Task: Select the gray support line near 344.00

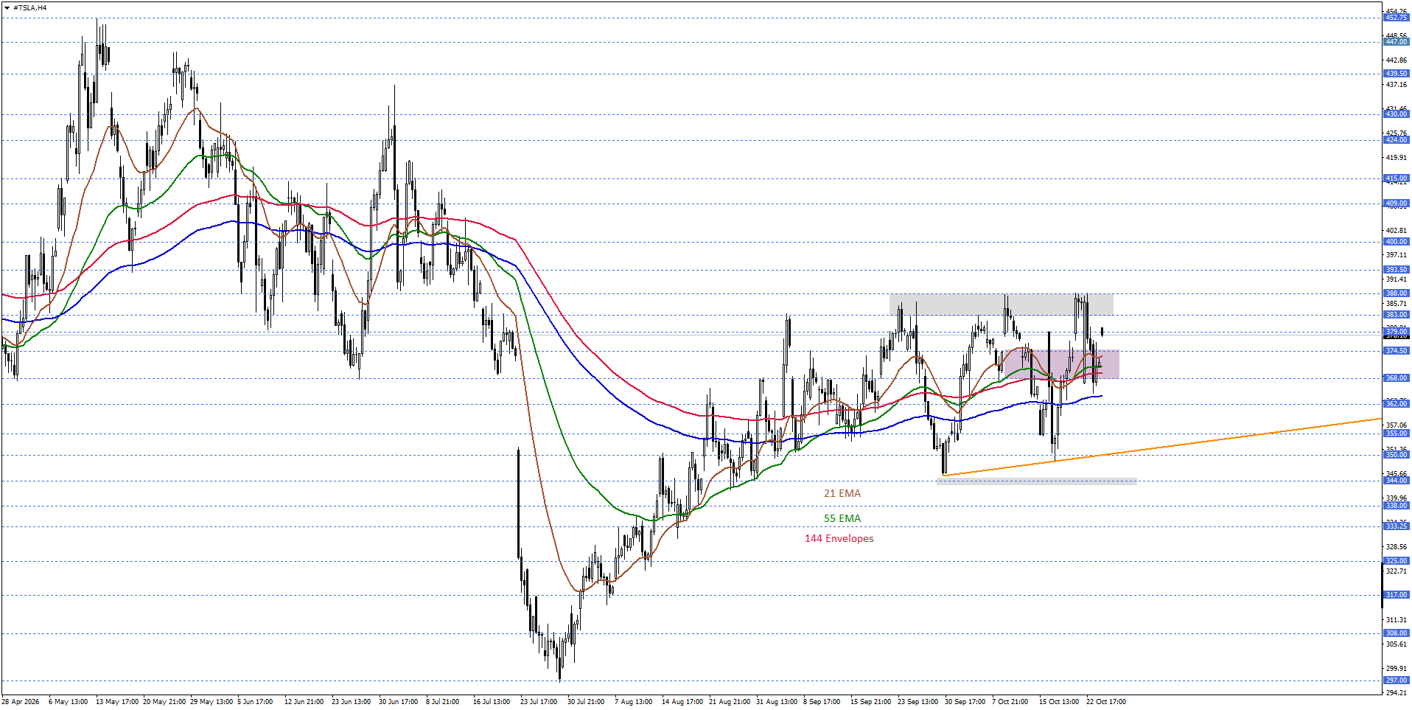Action: (1037, 481)
